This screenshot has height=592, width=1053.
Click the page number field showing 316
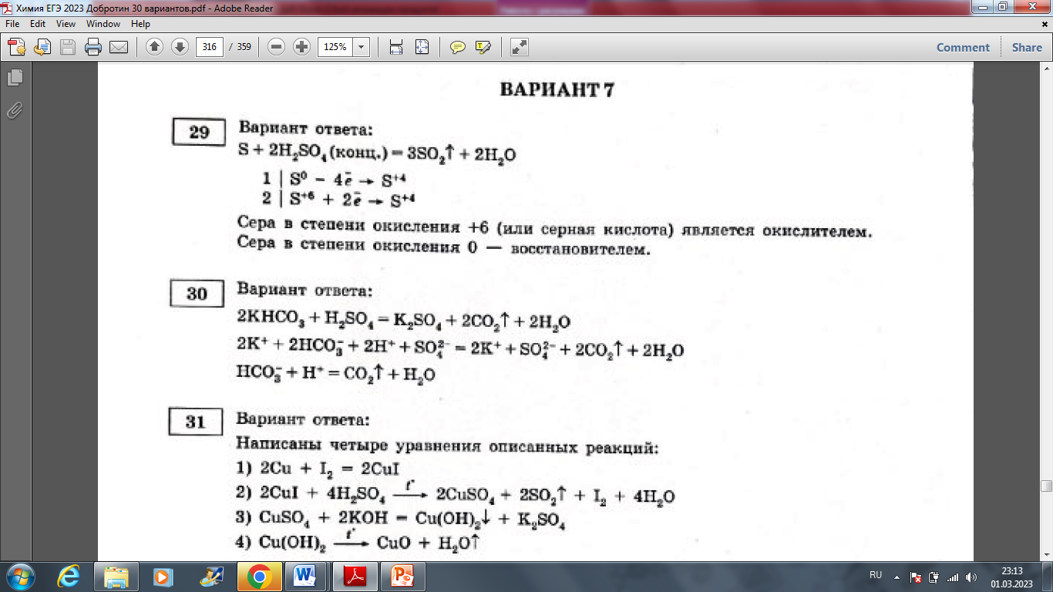point(210,47)
